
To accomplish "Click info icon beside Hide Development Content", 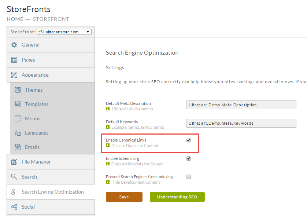I will pos(108,182).
